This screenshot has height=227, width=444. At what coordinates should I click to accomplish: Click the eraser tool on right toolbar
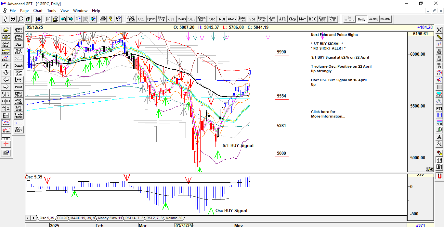(439, 153)
